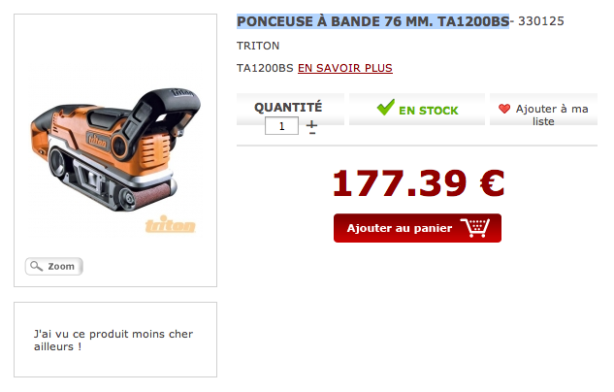This screenshot has height=392, width=614.
Task: Click the magnifying glass Zoom icon
Action: click(x=37, y=266)
